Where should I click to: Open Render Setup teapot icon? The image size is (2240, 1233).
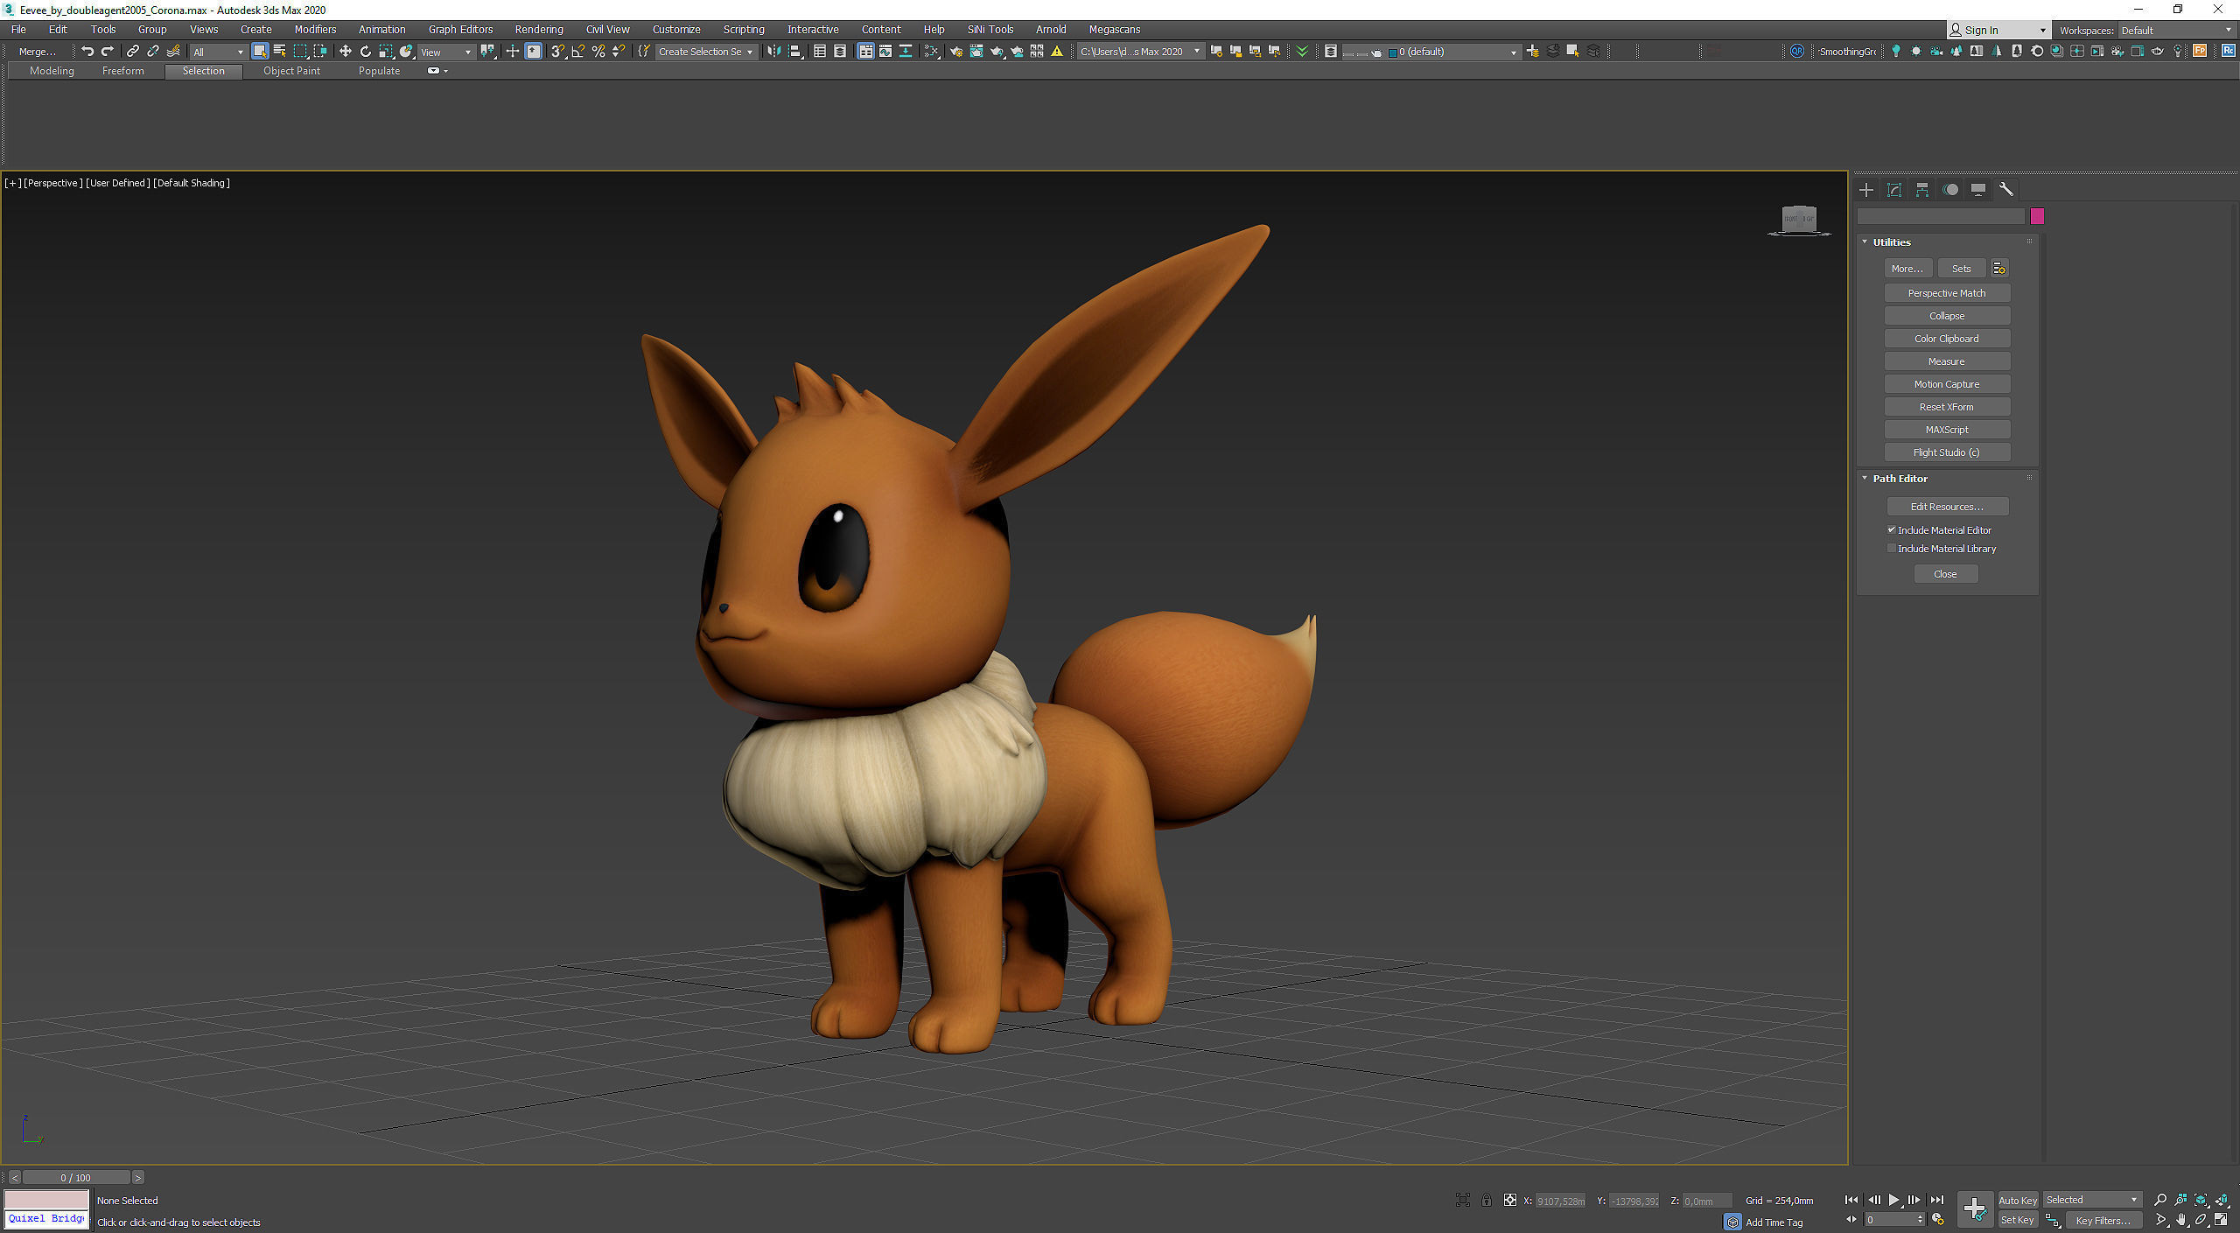tap(956, 52)
